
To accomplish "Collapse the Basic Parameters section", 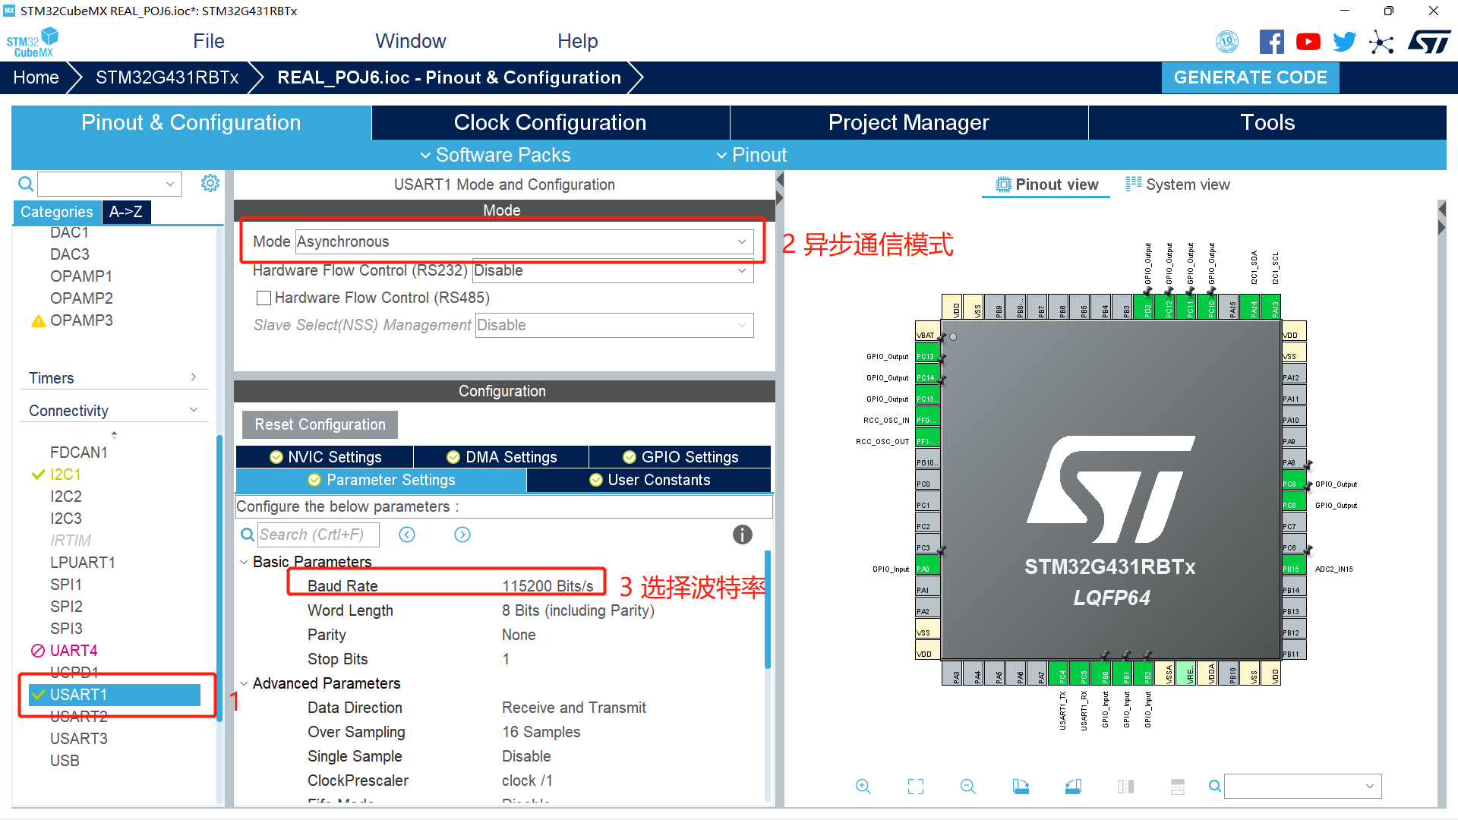I will coord(244,562).
